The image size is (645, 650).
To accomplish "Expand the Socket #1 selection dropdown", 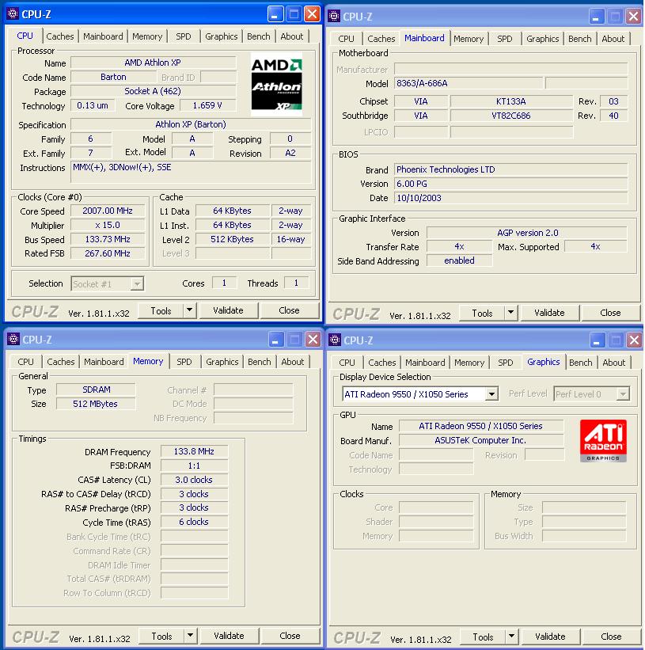I will coord(137,284).
